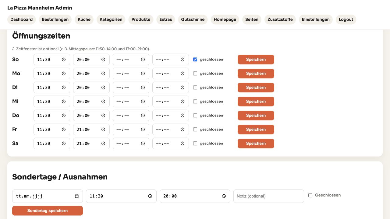
Task: Click clock icon in Sondertage 20:00 field
Action: click(x=224, y=196)
